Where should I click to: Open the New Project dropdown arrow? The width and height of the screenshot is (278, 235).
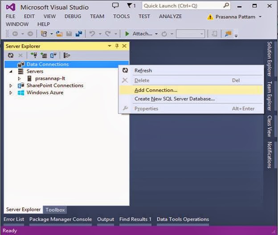click(52, 34)
